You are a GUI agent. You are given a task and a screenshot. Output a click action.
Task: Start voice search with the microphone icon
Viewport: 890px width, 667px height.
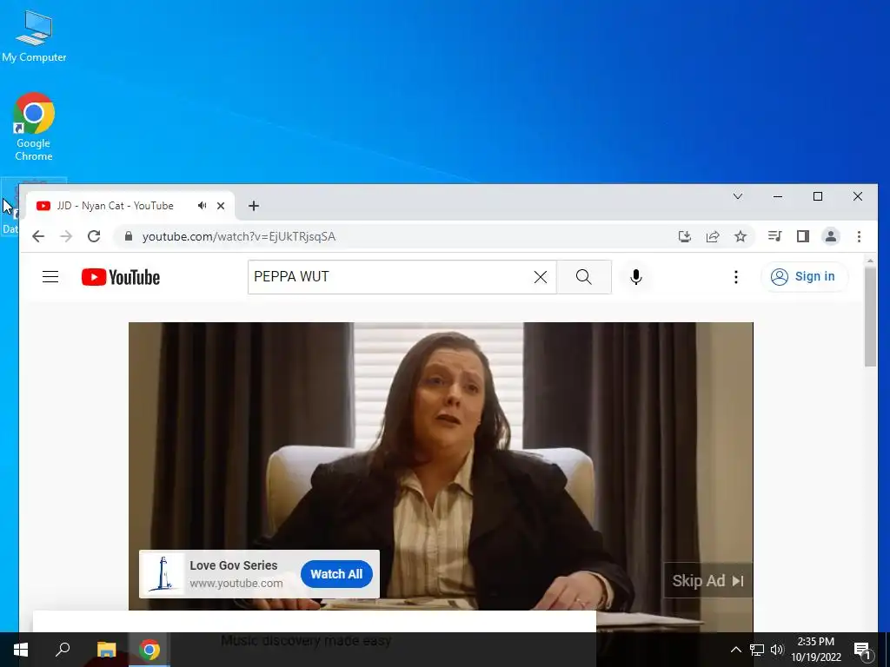pyautogui.click(x=635, y=277)
